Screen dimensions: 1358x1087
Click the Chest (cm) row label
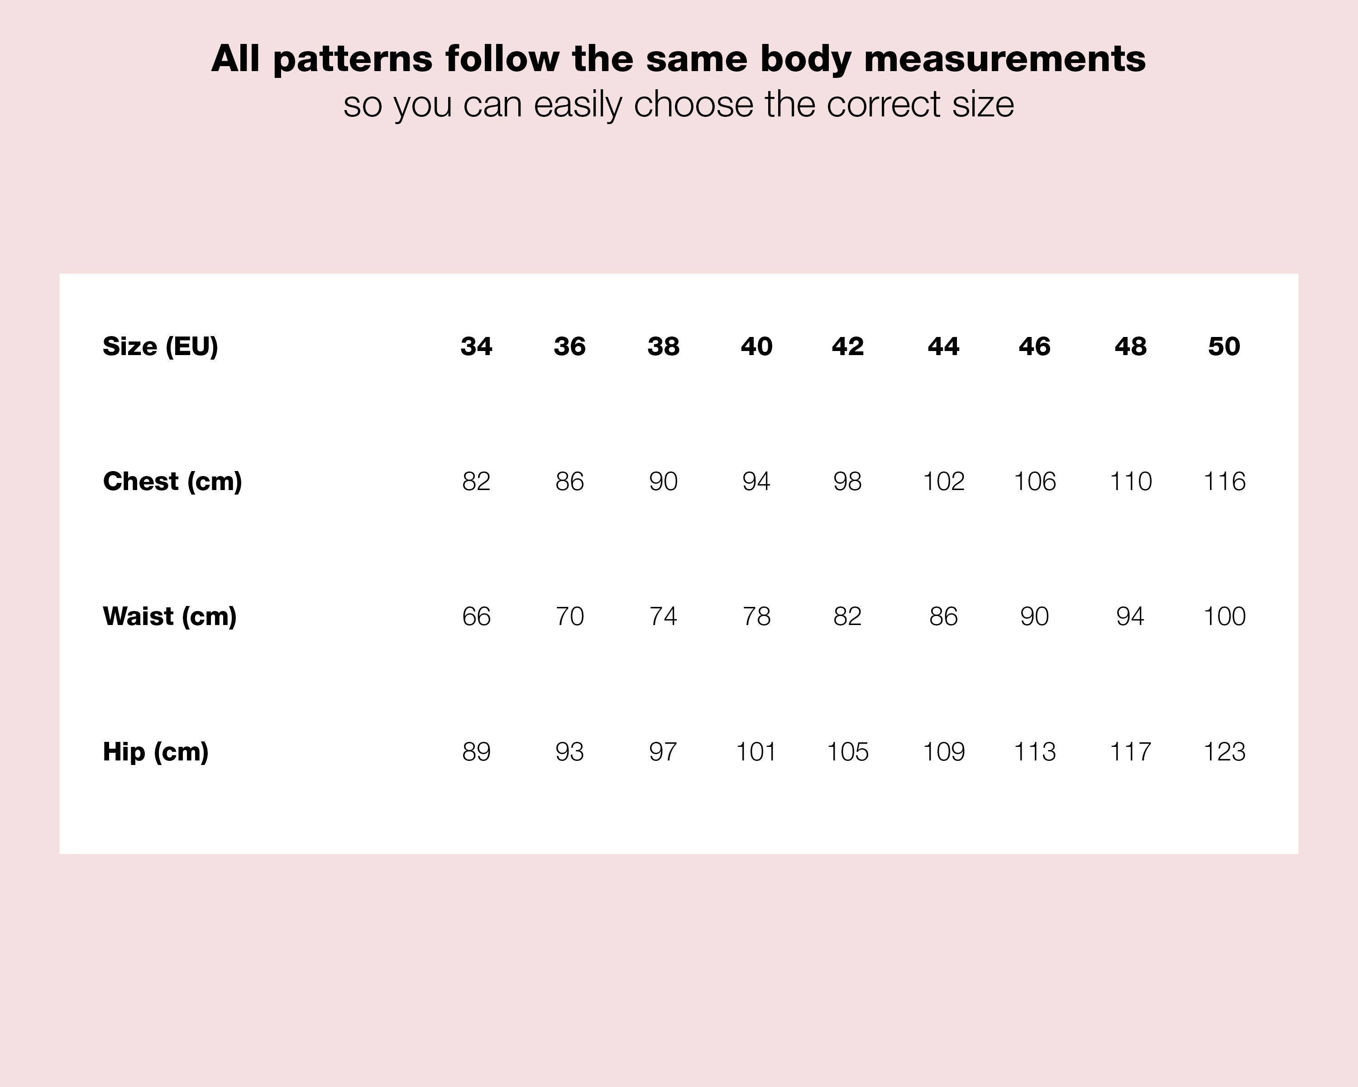tap(172, 481)
